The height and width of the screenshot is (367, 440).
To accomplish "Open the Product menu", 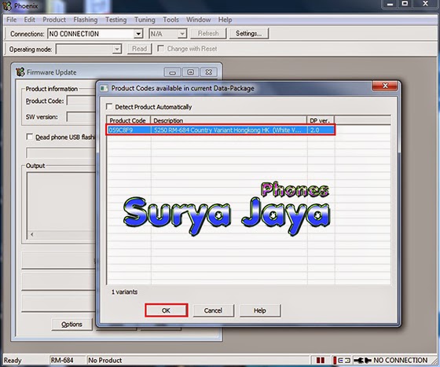I will [x=54, y=20].
